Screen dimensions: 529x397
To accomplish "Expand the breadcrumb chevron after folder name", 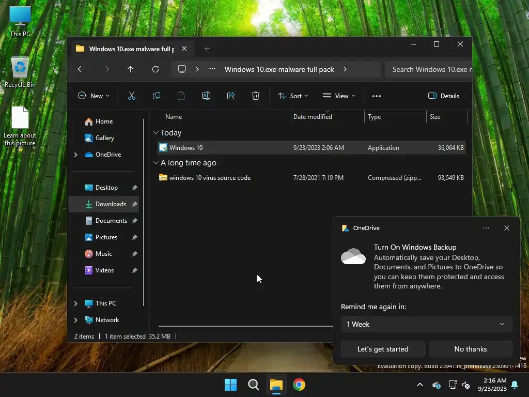I will [x=345, y=69].
